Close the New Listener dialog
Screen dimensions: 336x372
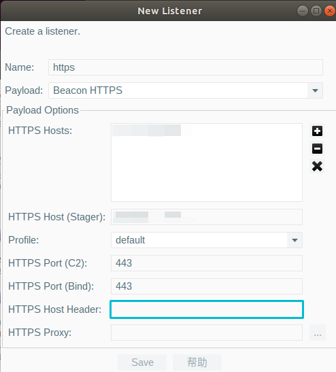tap(330, 11)
